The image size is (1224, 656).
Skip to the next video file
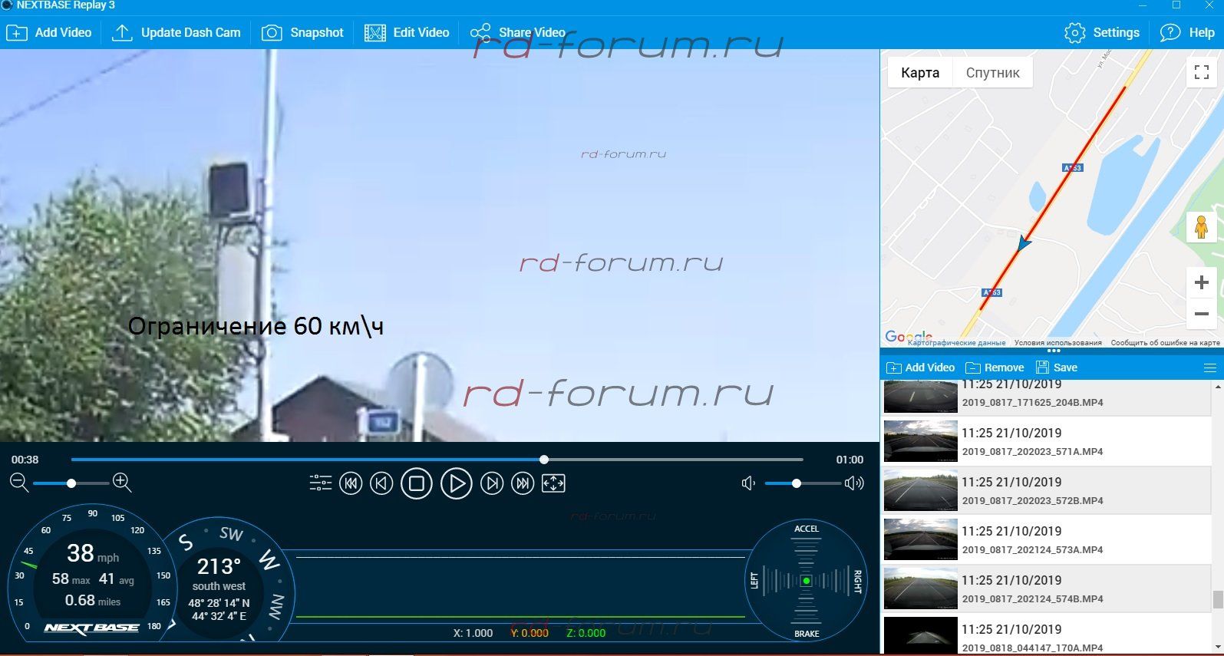click(x=523, y=483)
